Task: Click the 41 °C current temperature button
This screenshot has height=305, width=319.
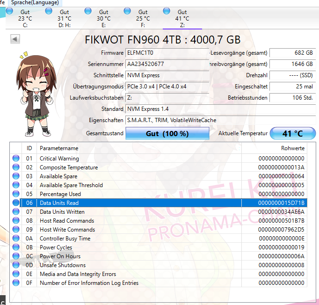Action: click(292, 133)
